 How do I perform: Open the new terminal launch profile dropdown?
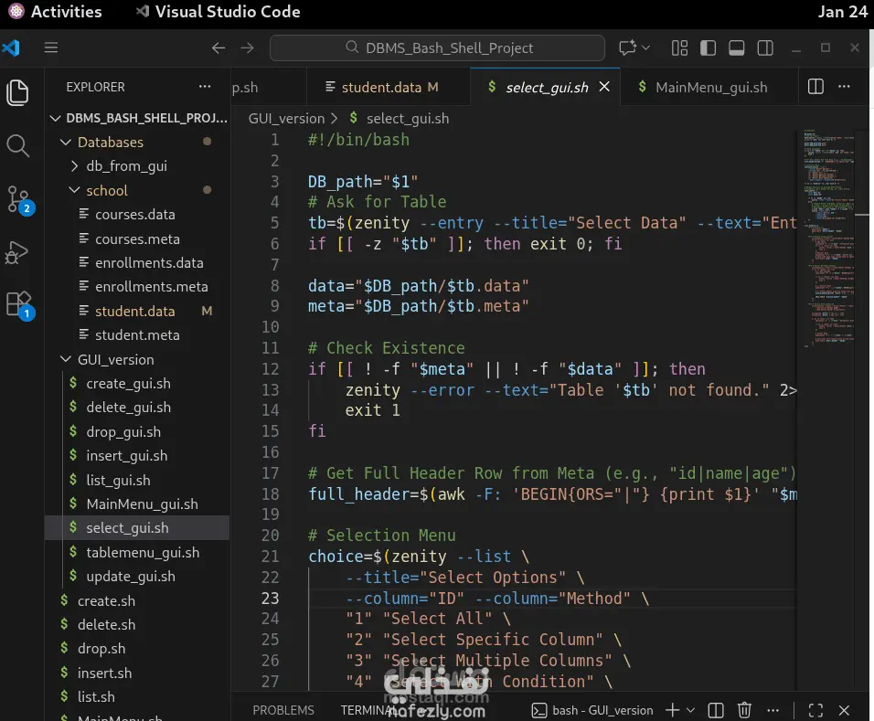[x=690, y=710]
